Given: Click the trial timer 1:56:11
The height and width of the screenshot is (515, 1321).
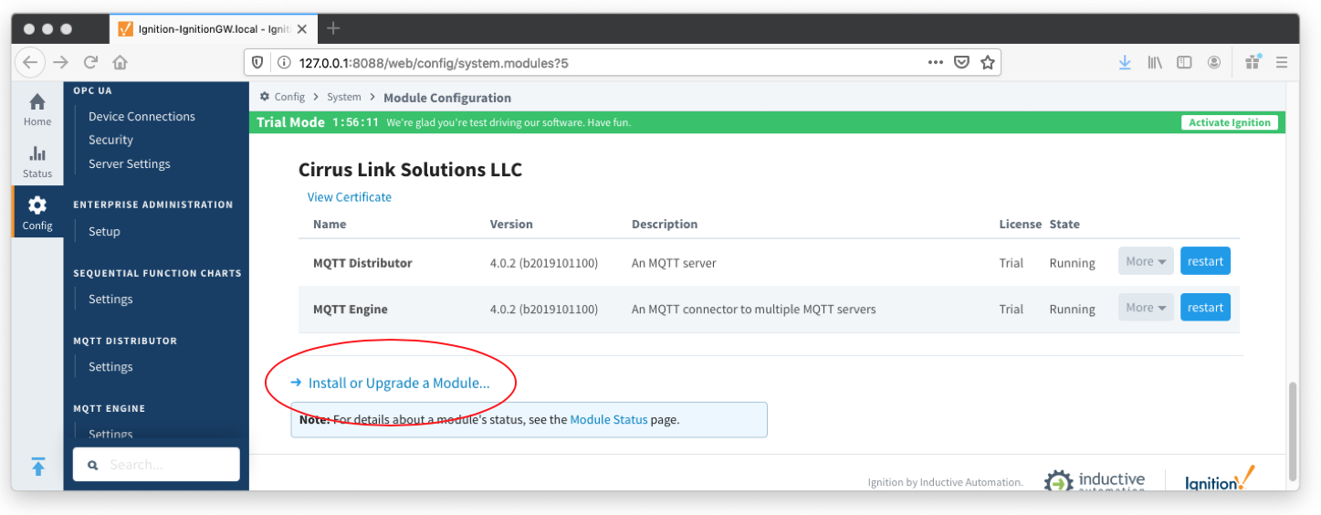Looking at the screenshot, I should click(x=355, y=122).
